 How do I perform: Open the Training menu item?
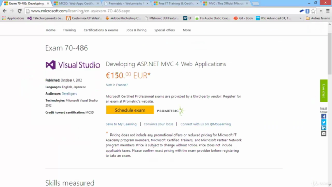tap(69, 30)
